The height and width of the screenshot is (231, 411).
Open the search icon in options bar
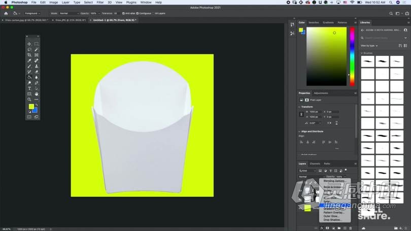click(x=391, y=13)
